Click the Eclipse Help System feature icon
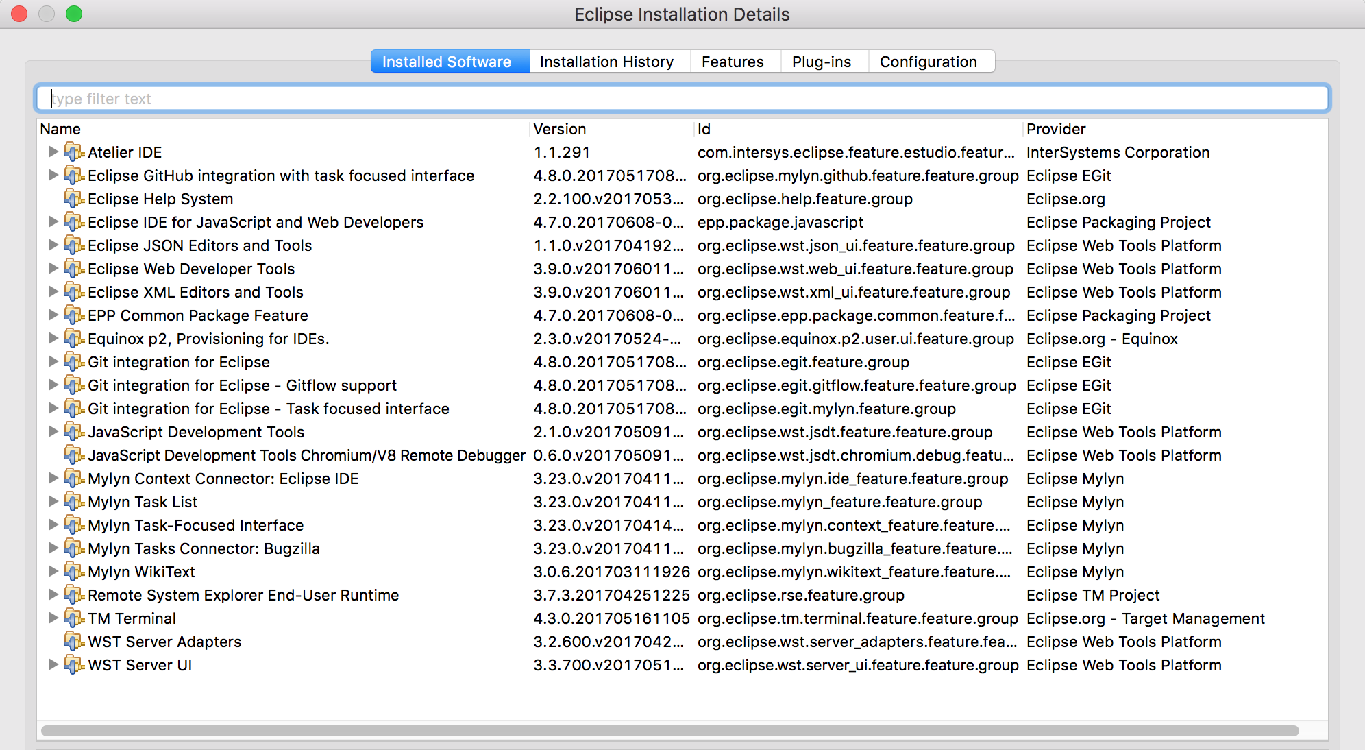This screenshot has height=750, width=1365. (74, 199)
